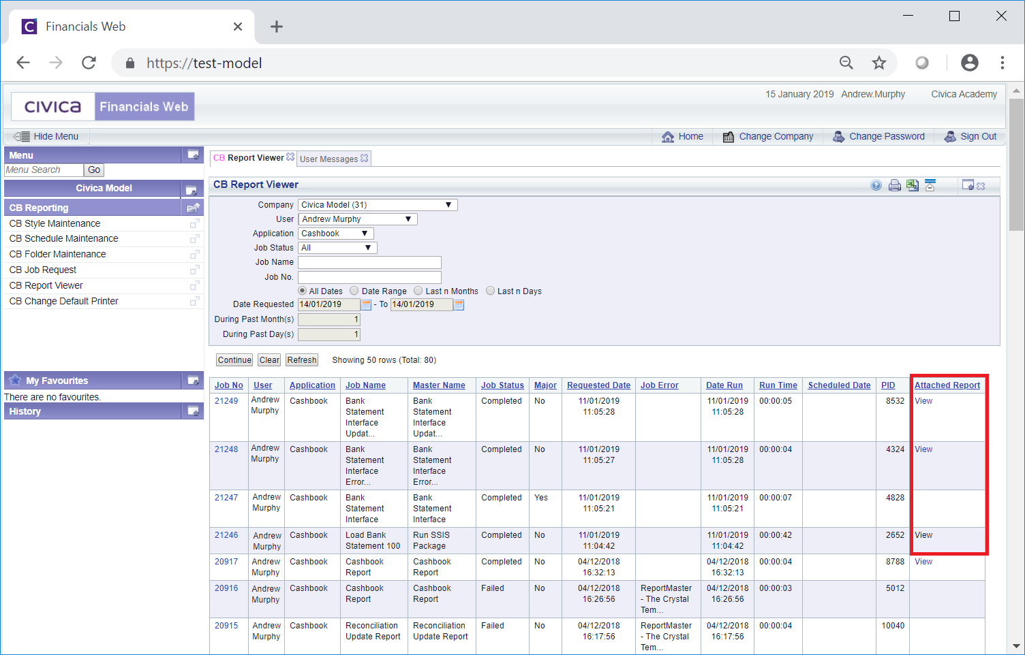Open job number 21249
Image resolution: width=1025 pixels, height=655 pixels.
pyautogui.click(x=226, y=401)
